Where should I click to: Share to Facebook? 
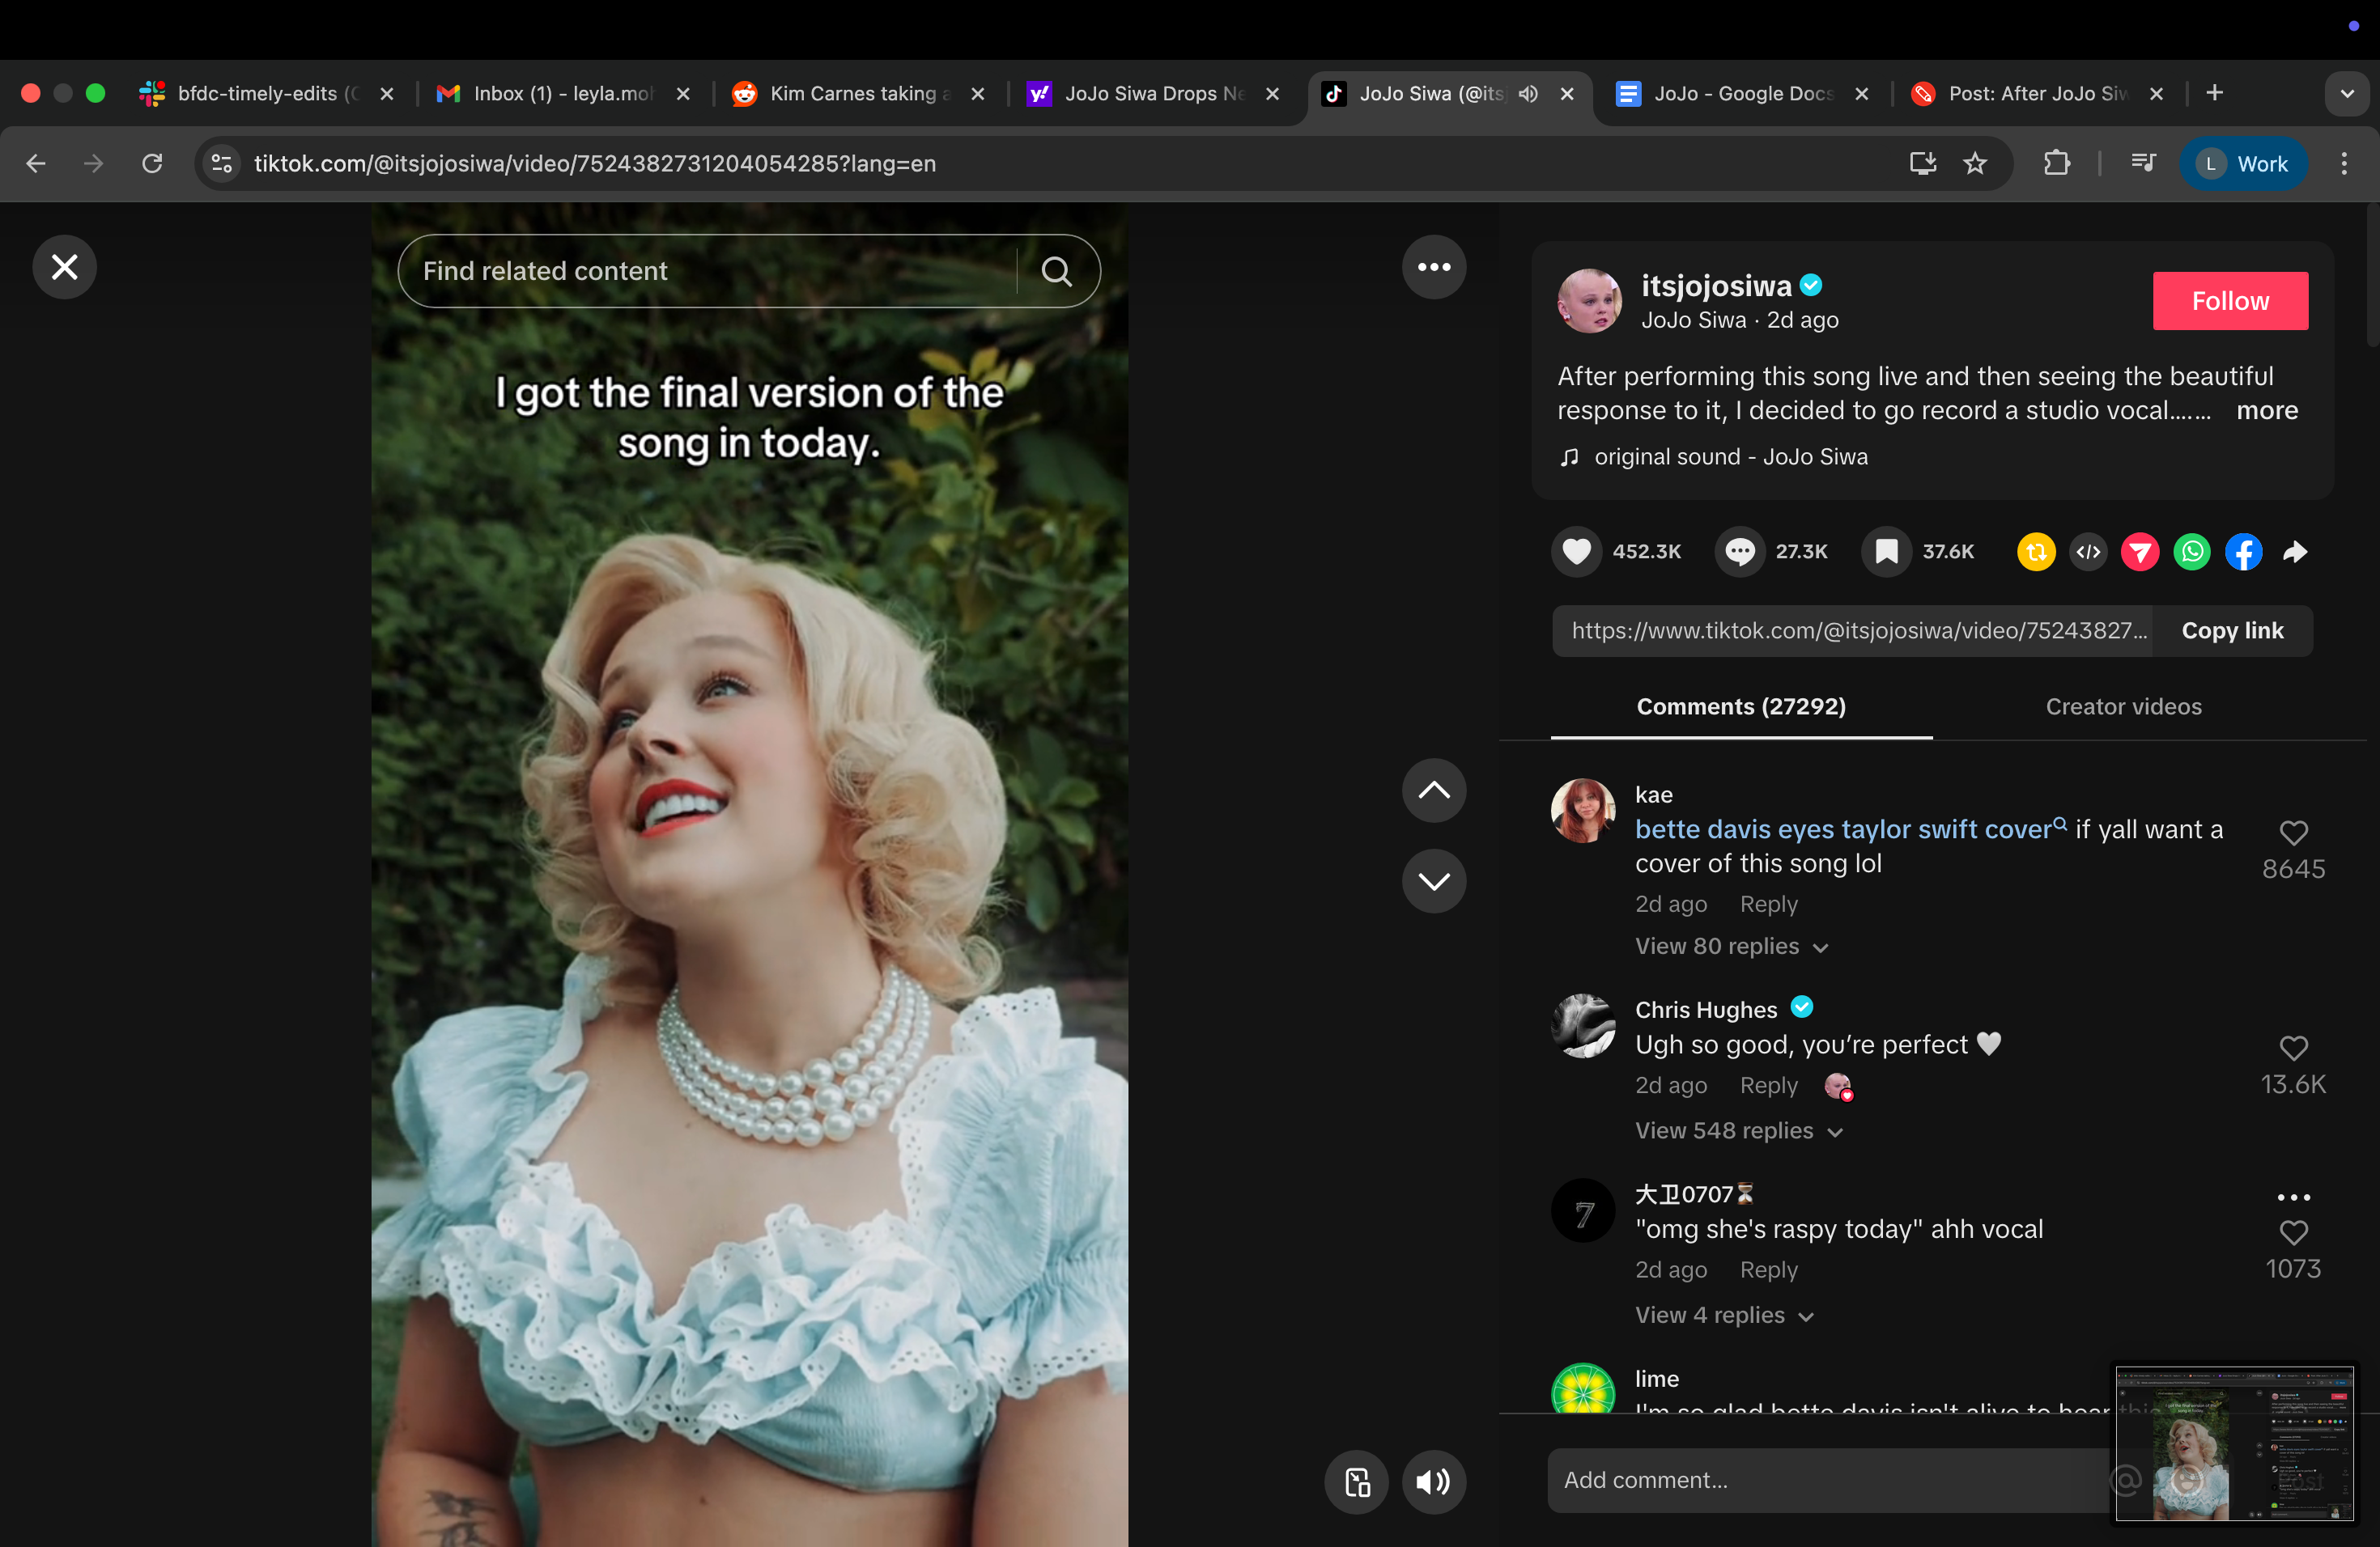[2244, 552]
